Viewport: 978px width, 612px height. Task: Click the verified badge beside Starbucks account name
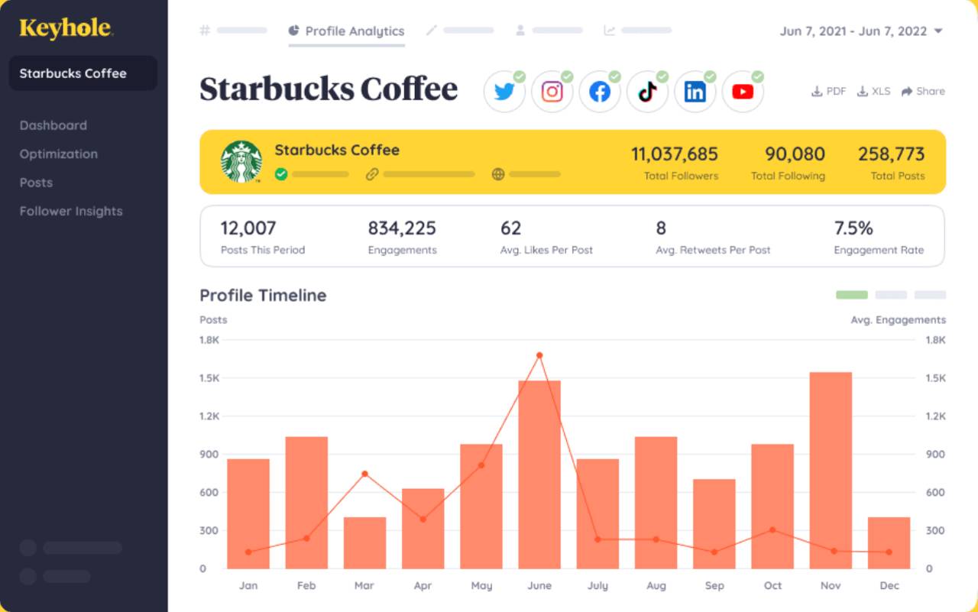281,173
